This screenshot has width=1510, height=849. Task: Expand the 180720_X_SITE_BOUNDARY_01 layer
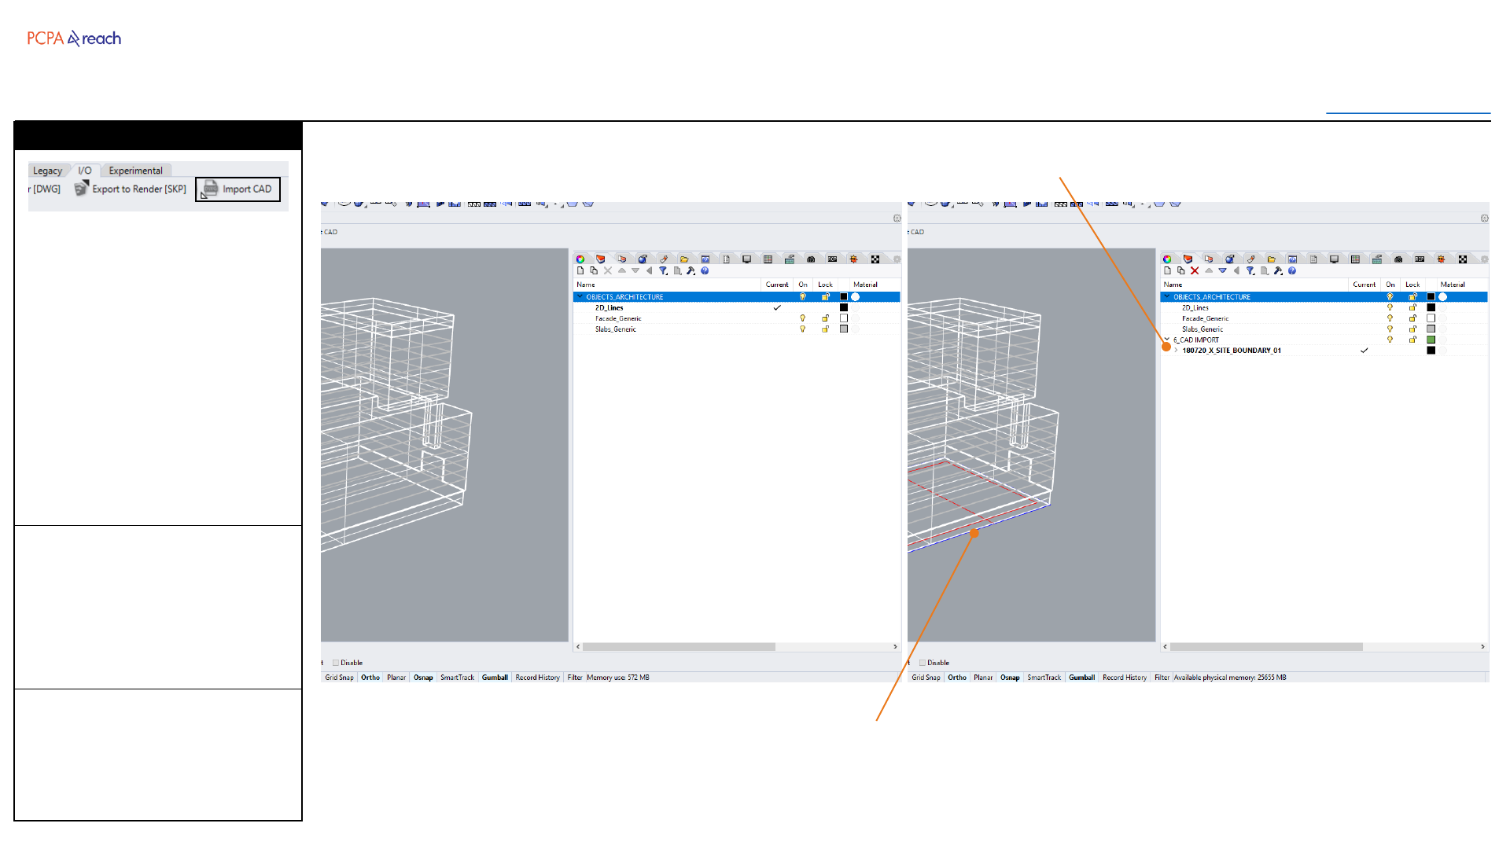[x=1177, y=351]
